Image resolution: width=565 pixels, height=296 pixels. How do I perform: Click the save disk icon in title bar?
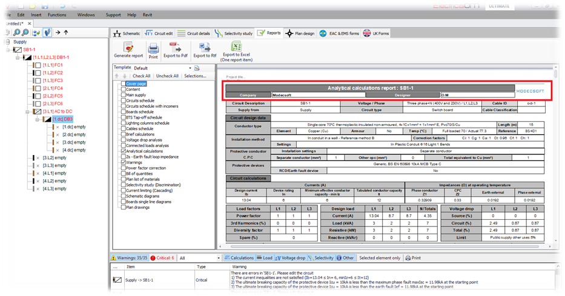point(45,6)
